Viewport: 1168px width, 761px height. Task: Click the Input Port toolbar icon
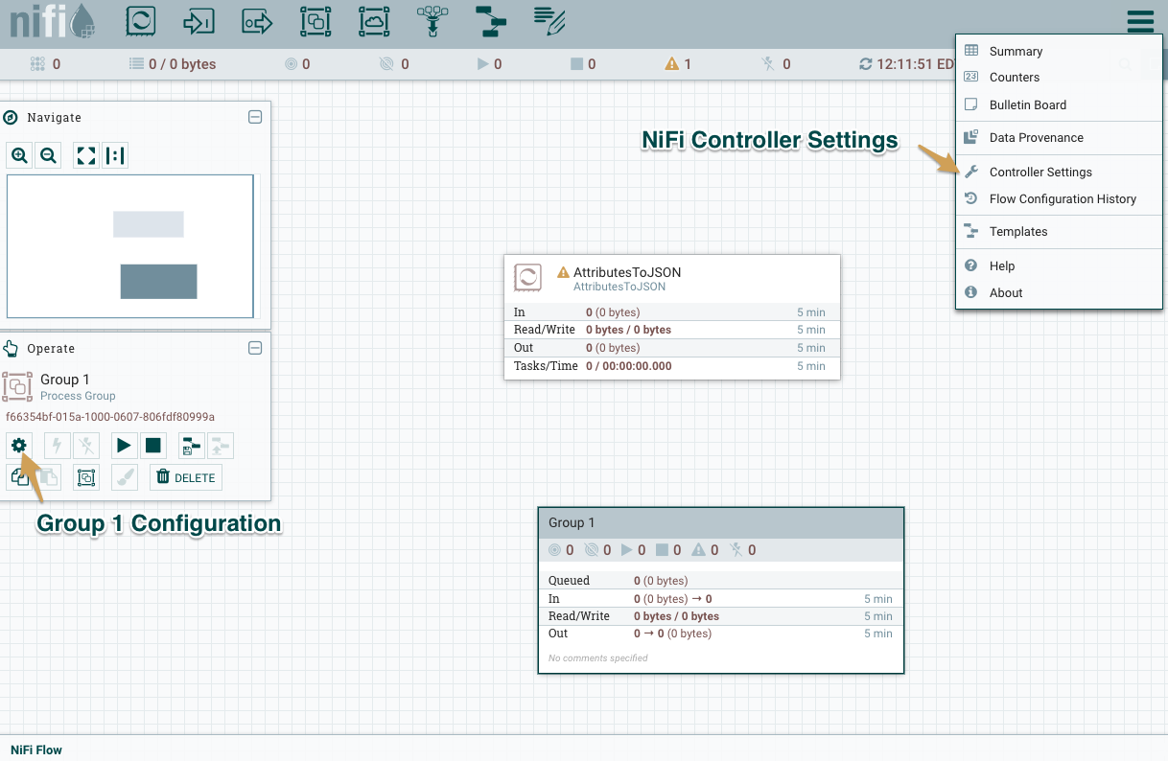click(199, 21)
